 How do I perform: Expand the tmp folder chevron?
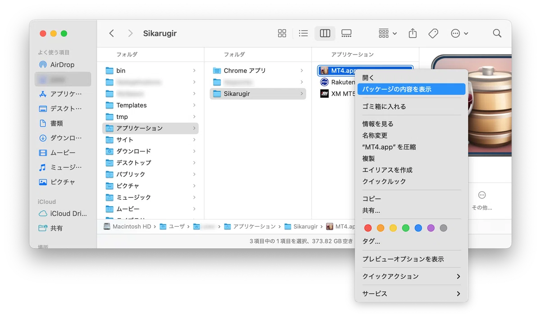194,117
